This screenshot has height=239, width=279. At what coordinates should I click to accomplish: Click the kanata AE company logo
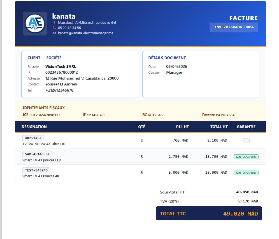coord(35,23)
